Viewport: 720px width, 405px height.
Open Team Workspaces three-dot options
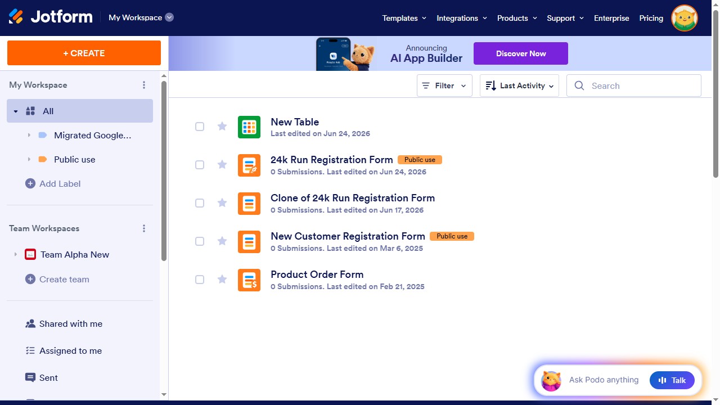point(144,228)
